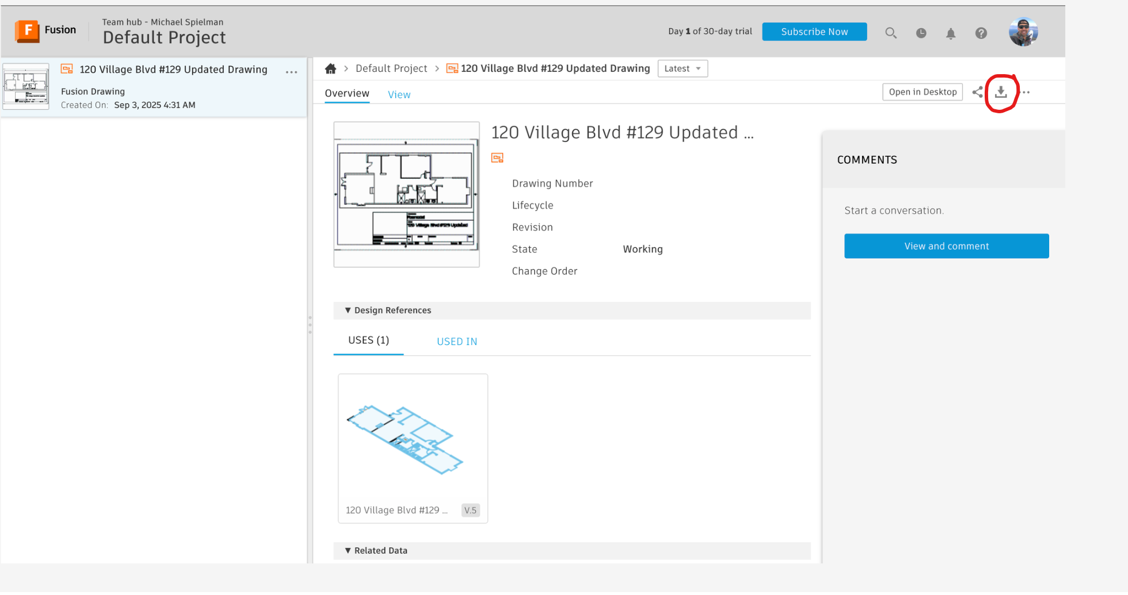
Task: Open the search magnifier icon
Action: [891, 33]
